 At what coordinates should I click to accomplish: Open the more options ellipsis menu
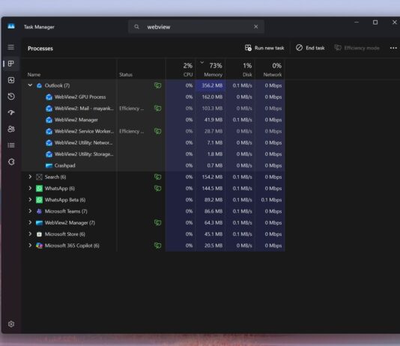coord(393,48)
